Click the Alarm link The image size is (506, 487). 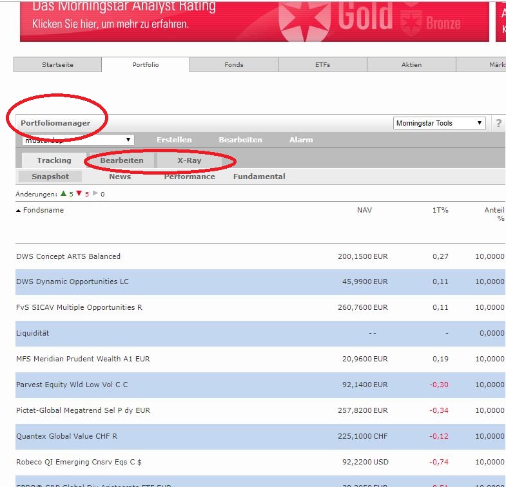pos(301,140)
